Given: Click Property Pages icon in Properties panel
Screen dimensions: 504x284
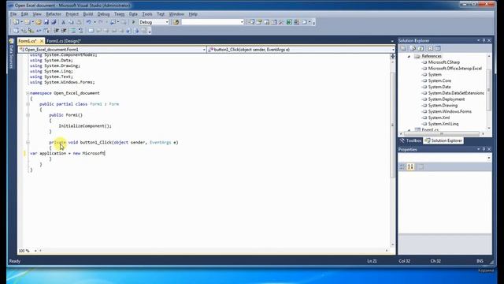Looking at the screenshot, I should pos(421,166).
